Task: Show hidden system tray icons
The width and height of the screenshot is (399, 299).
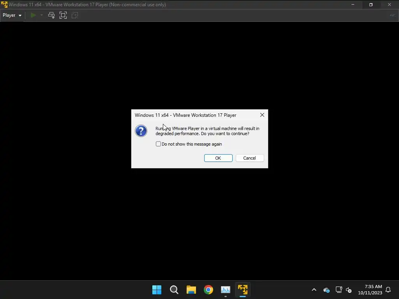Action: point(314,290)
